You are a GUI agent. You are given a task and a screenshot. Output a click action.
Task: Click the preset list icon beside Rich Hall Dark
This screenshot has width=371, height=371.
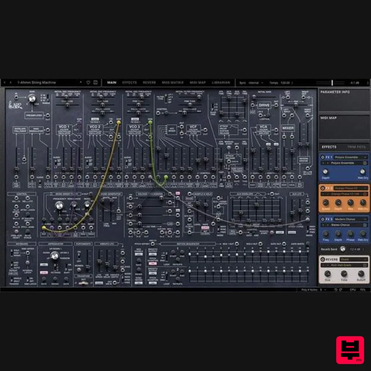point(365,264)
